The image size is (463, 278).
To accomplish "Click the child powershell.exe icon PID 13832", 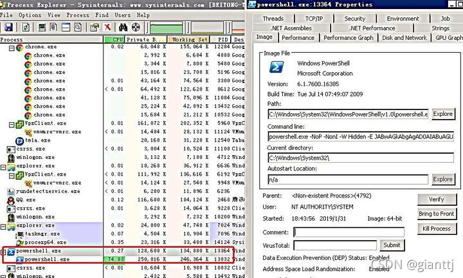I will 20,260.
